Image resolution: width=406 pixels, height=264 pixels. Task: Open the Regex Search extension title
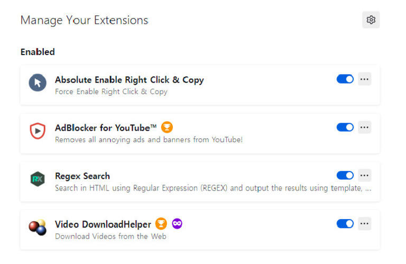82,176
